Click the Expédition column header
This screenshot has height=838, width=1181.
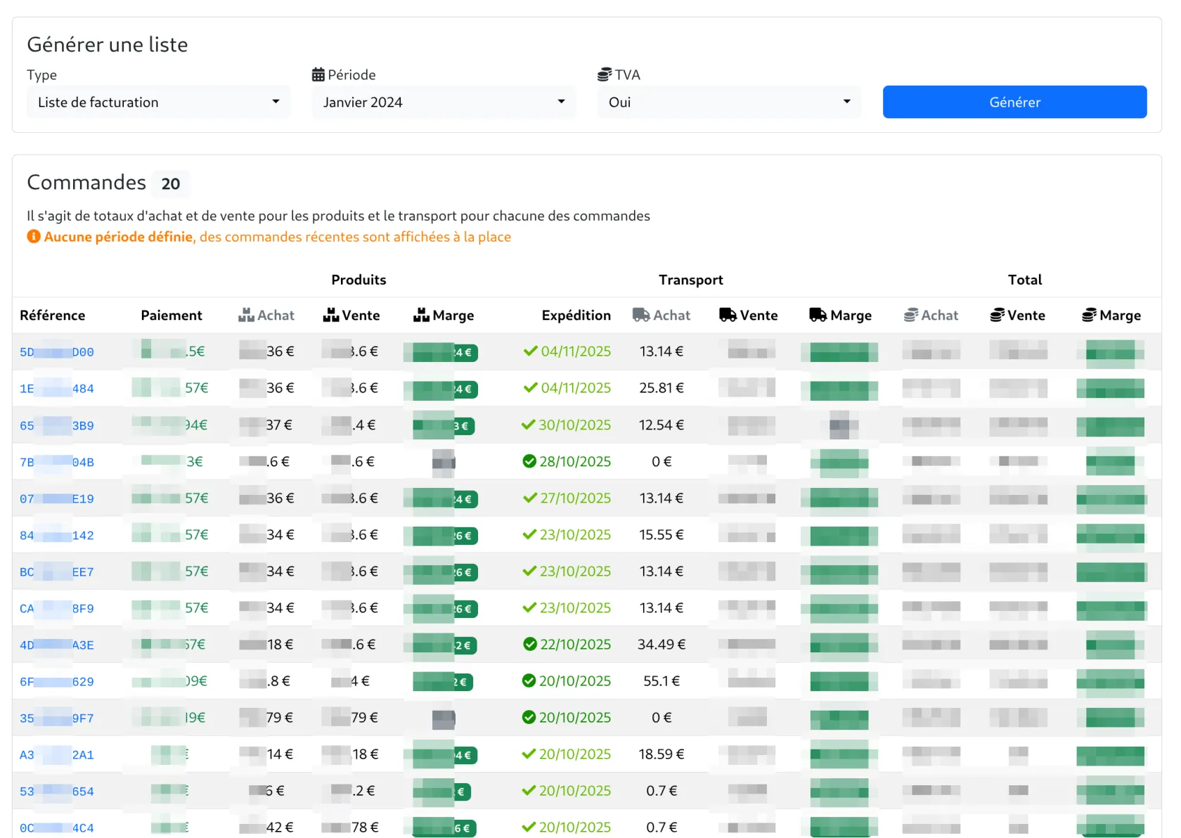click(576, 316)
